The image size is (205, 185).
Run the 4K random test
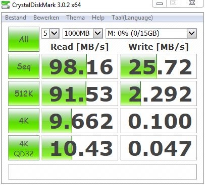click(x=24, y=121)
